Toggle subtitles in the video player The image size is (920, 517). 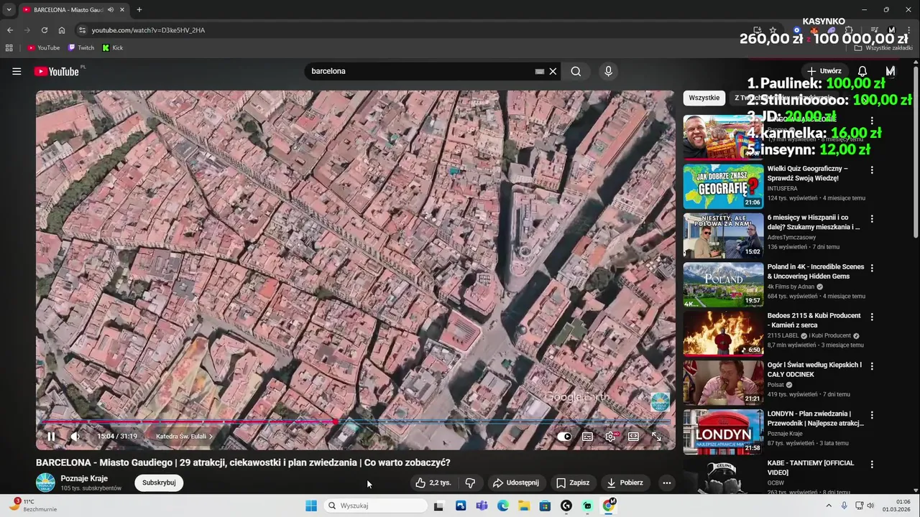pyautogui.click(x=587, y=436)
